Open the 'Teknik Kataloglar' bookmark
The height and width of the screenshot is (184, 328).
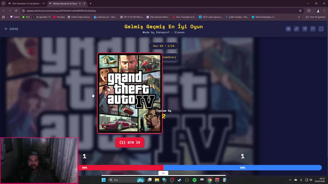(263, 17)
